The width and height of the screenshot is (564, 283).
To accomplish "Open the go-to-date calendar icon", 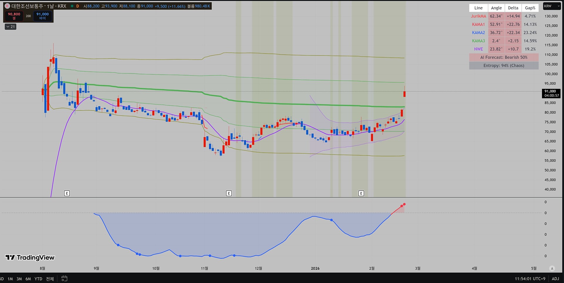I will tap(64, 279).
